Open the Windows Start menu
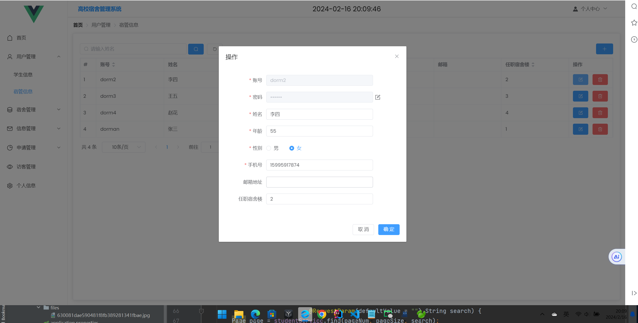 (x=222, y=314)
